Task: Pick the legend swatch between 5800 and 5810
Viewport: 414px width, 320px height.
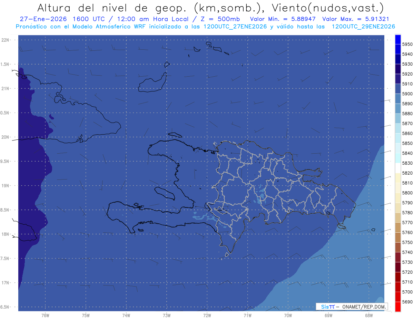Action: click(x=398, y=188)
